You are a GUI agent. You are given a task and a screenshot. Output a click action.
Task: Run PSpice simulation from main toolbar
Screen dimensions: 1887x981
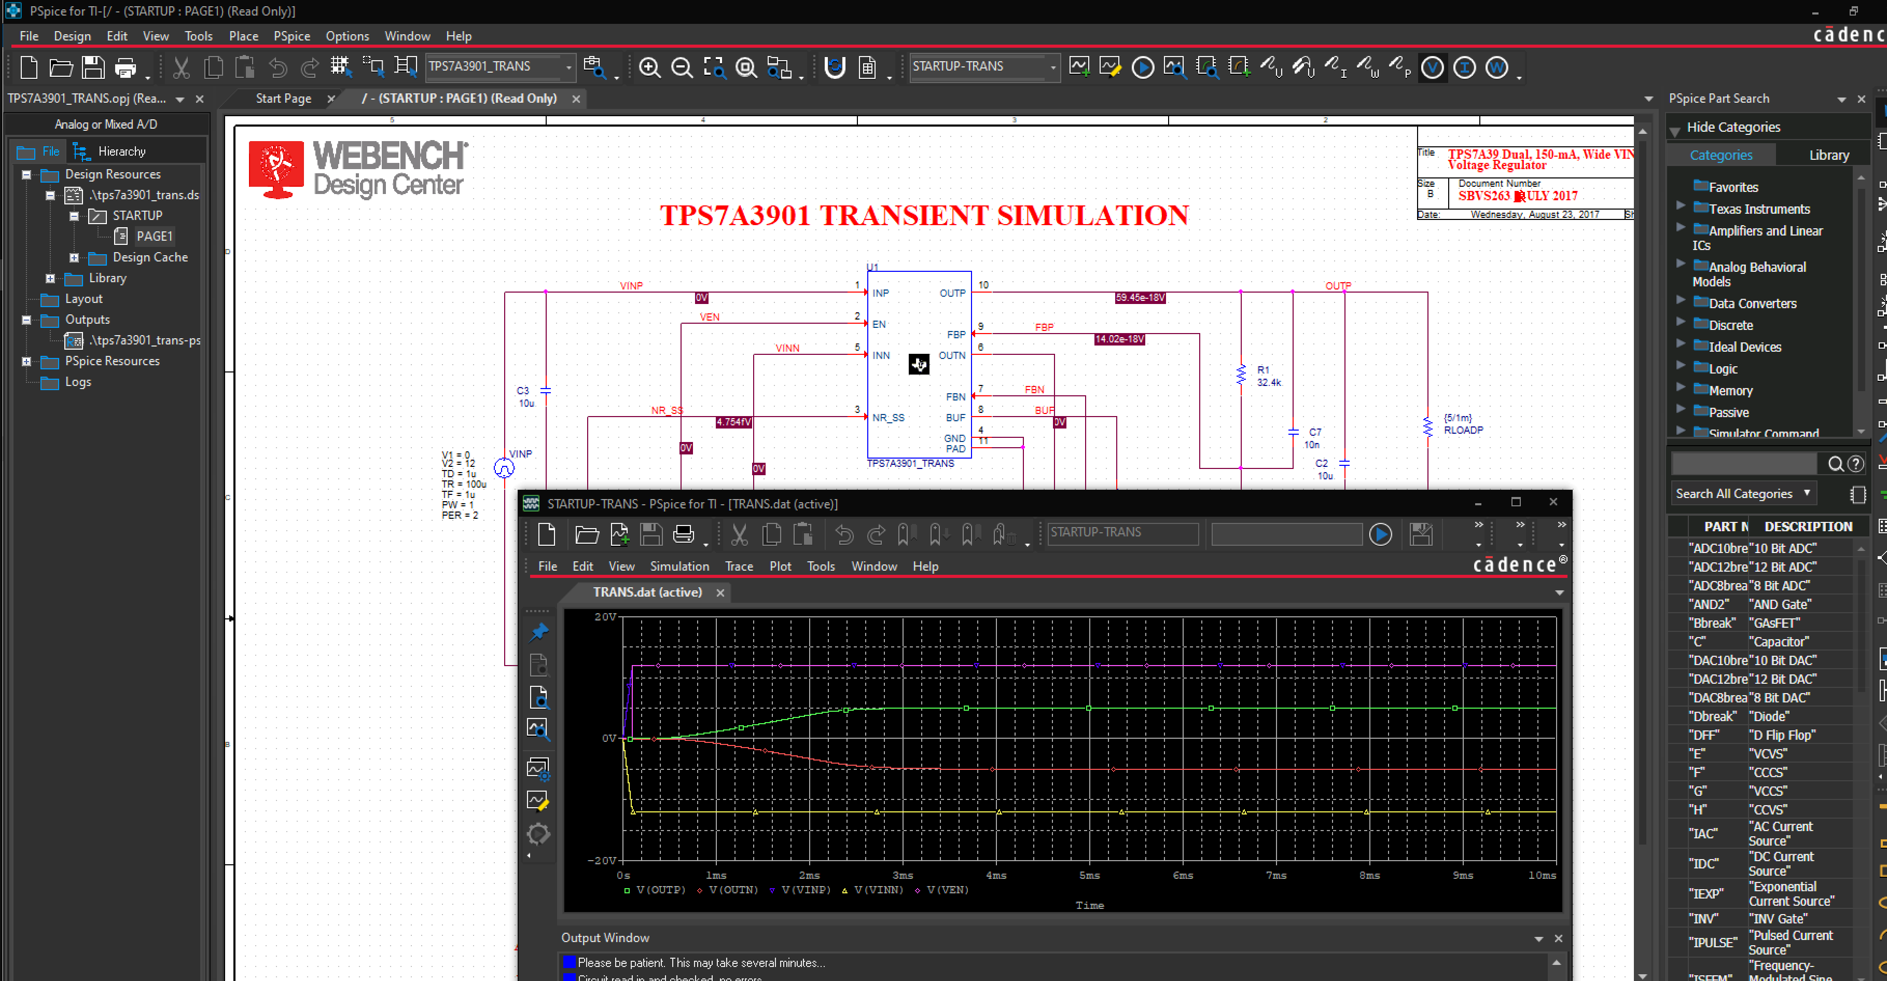coord(1143,67)
